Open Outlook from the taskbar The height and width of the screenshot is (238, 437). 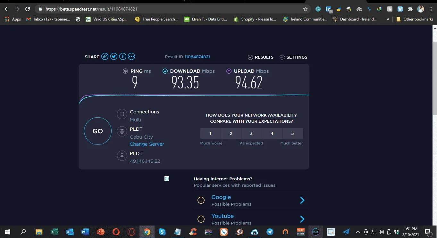pos(70,232)
